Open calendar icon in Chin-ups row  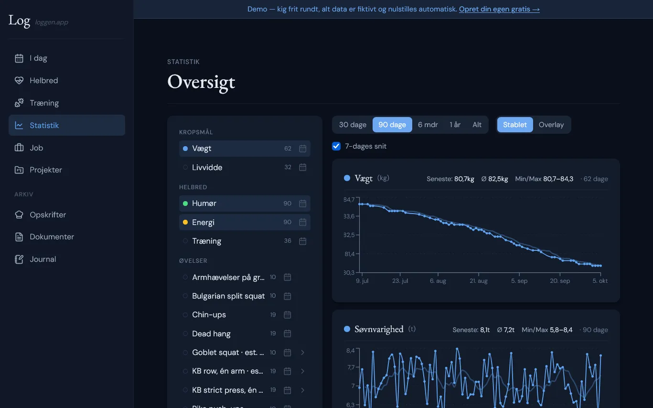click(x=287, y=315)
